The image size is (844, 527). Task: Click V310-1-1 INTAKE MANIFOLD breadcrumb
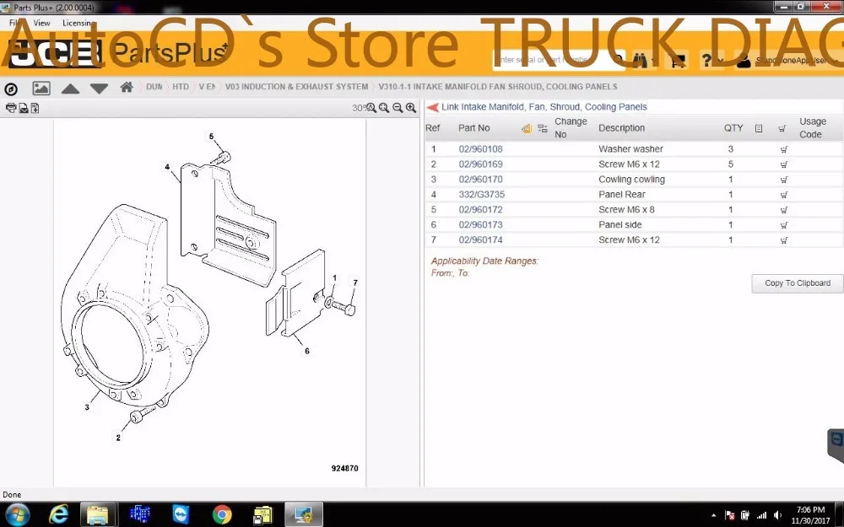point(498,87)
